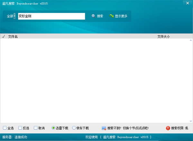Click the red warning icon for 搜索权限
Screen dimensions: 193x141
pos(168,128)
